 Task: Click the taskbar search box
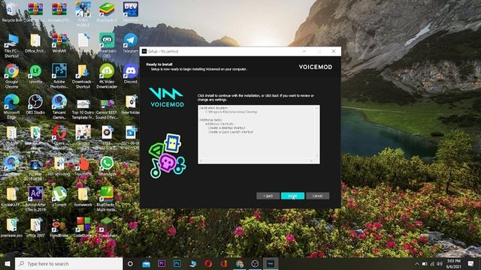click(68, 263)
